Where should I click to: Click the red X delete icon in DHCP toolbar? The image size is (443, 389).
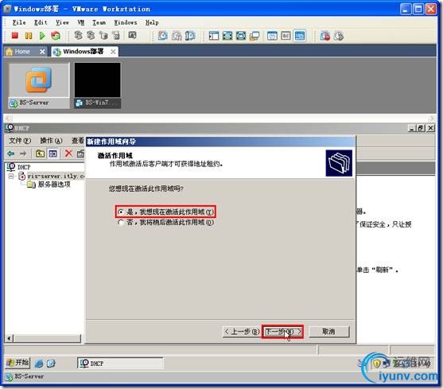pyautogui.click(x=68, y=154)
